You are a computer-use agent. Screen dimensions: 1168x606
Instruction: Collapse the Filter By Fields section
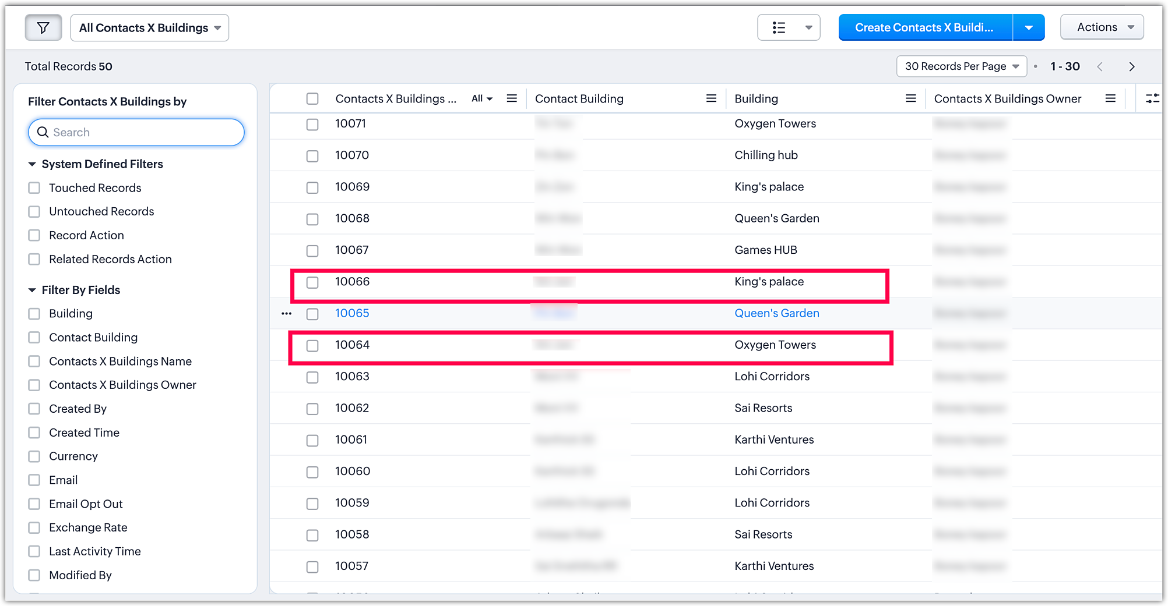click(x=32, y=290)
